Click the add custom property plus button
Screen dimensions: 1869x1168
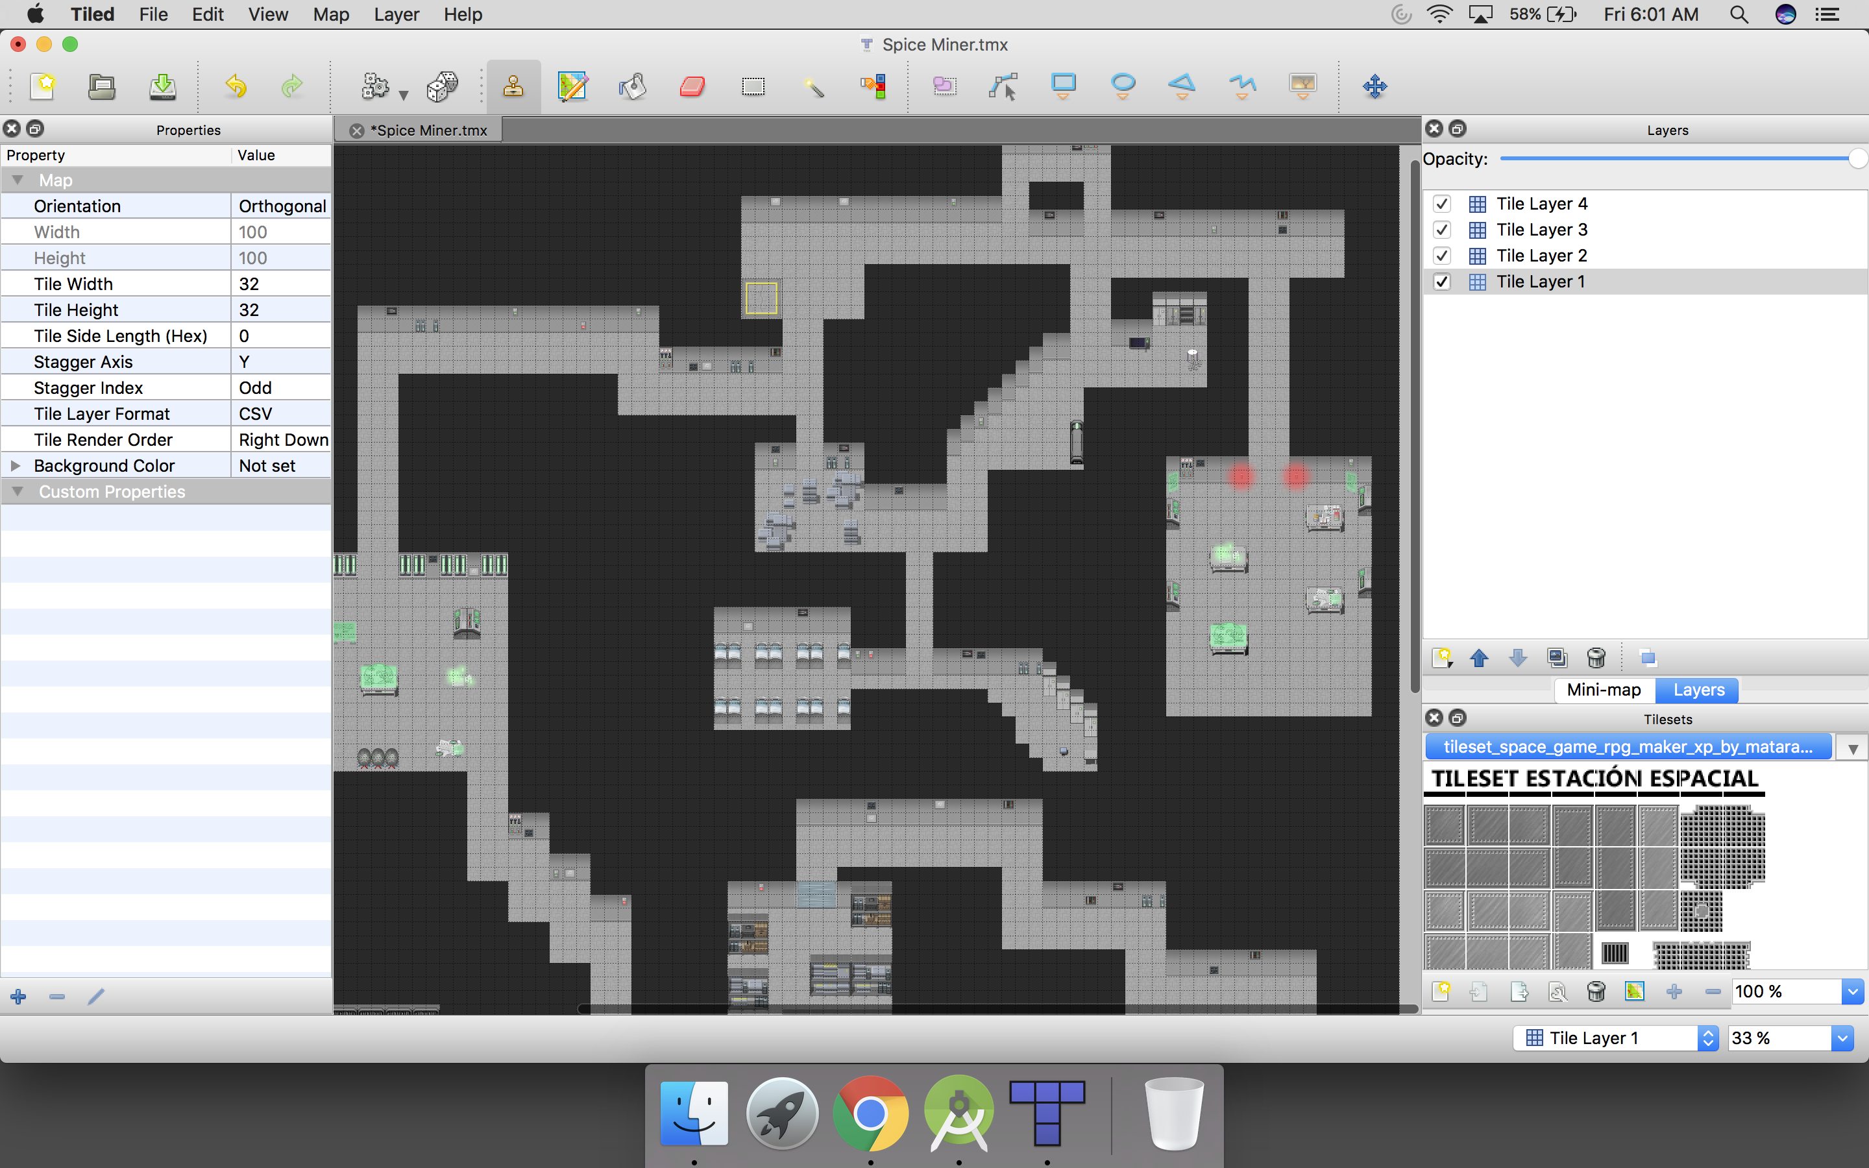[19, 997]
